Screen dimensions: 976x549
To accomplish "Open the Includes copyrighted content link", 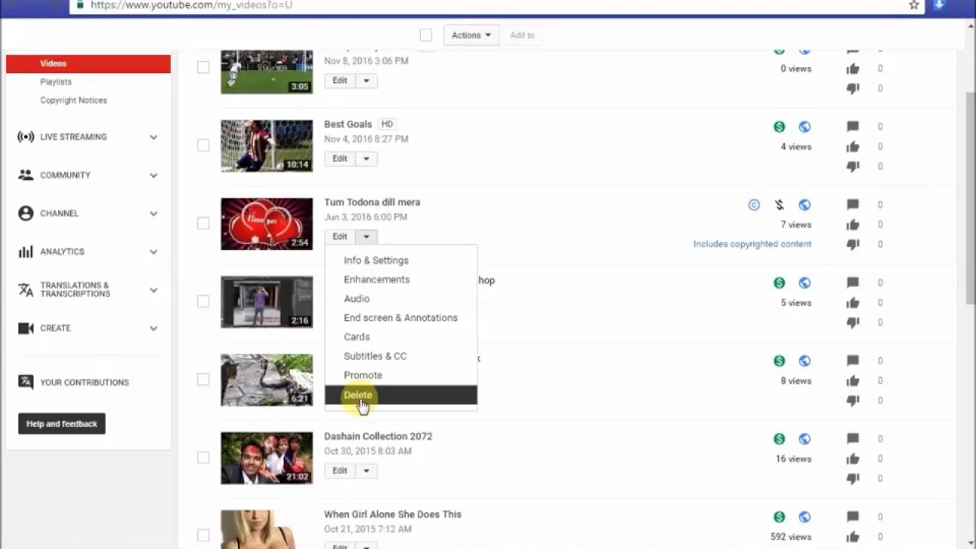I will point(752,244).
